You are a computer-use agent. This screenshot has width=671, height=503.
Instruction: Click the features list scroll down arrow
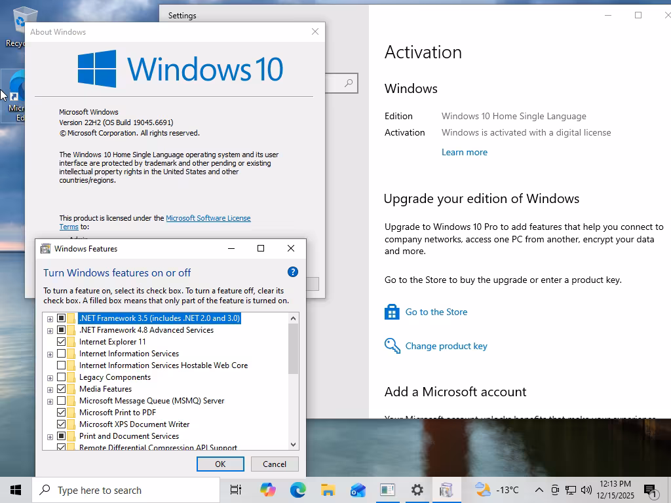(293, 445)
